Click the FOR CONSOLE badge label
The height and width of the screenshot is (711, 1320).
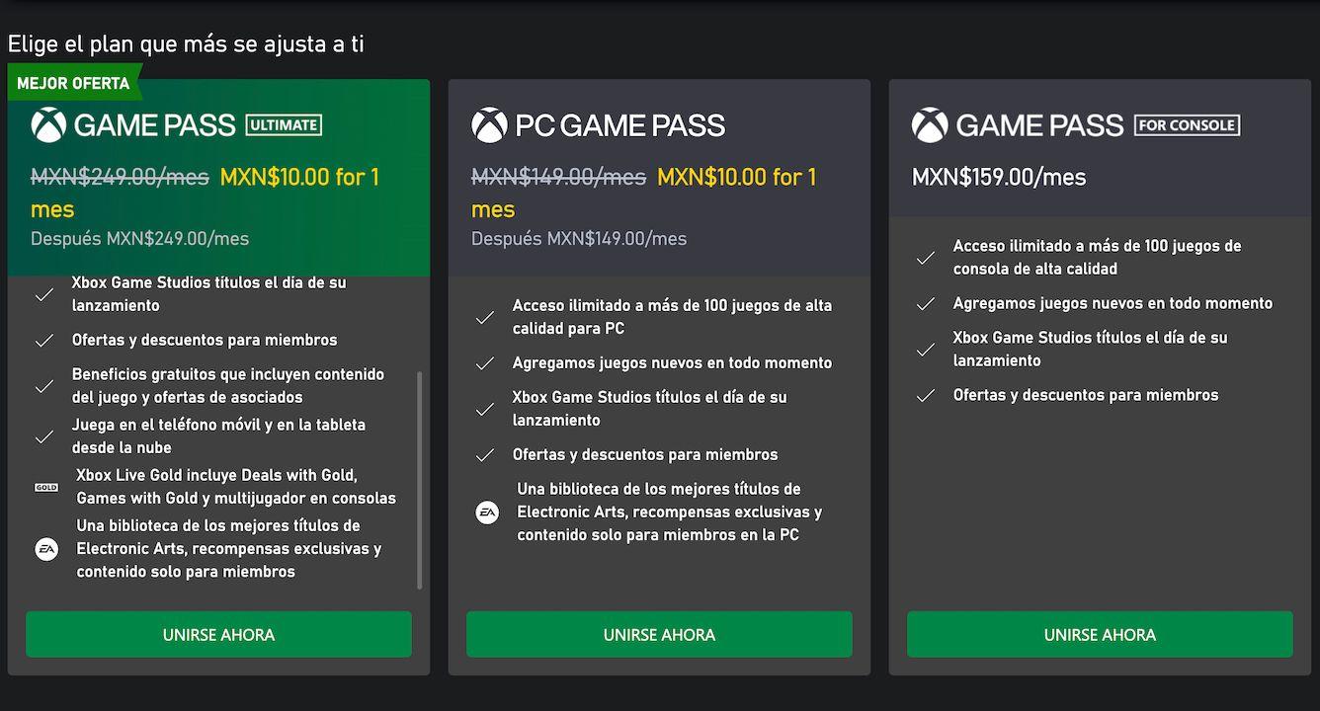tap(1187, 125)
